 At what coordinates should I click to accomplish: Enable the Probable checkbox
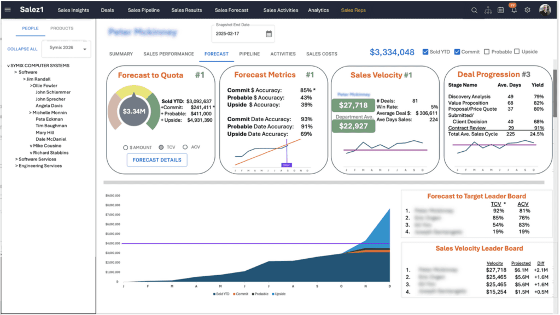tap(486, 52)
